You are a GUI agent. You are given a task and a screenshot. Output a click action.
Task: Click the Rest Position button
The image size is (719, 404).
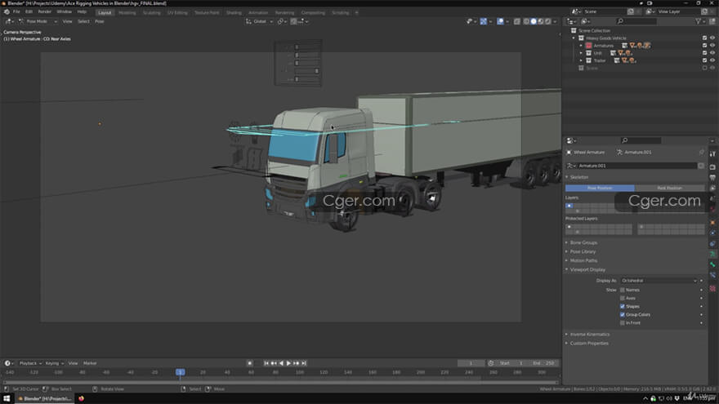[669, 188]
